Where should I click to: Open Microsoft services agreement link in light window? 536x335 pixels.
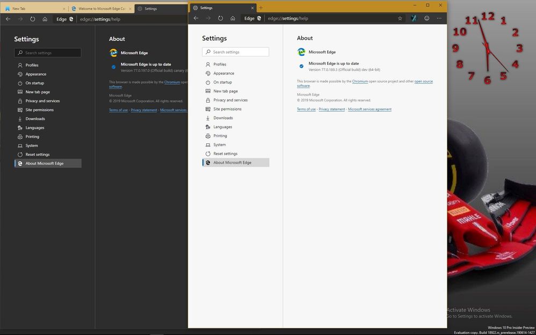pyautogui.click(x=370, y=109)
